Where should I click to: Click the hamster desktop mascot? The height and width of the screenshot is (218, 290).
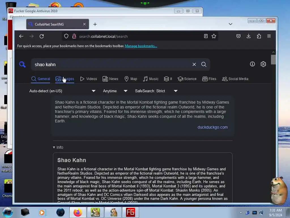tap(279, 190)
